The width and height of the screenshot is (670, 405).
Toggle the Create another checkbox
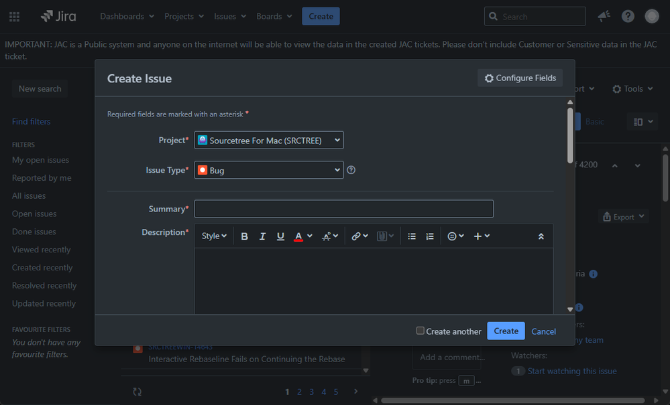(x=421, y=331)
